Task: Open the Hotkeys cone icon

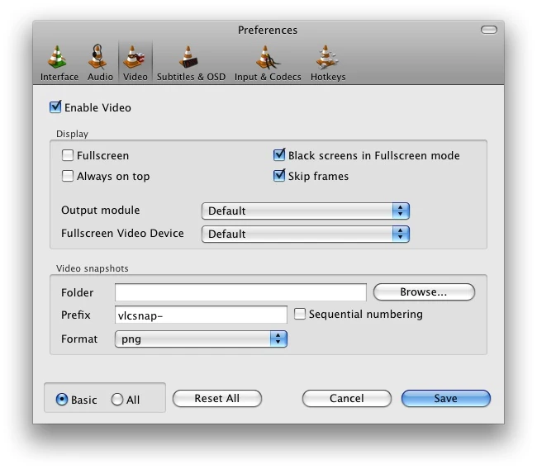Action: point(326,57)
